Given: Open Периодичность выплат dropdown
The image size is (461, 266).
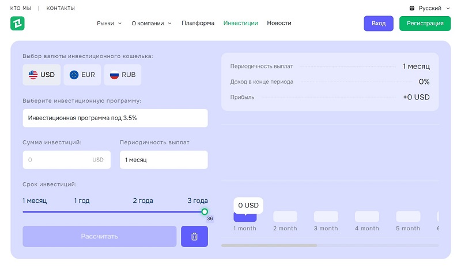Looking at the screenshot, I should tap(164, 160).
